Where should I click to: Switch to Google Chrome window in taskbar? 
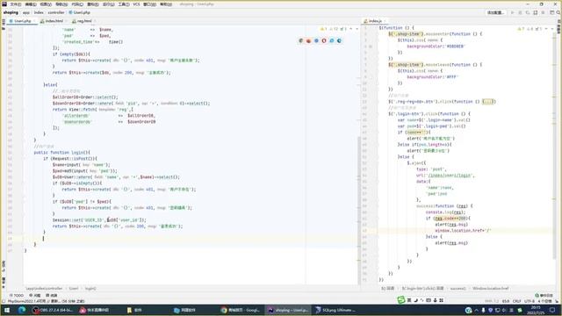click(240, 310)
